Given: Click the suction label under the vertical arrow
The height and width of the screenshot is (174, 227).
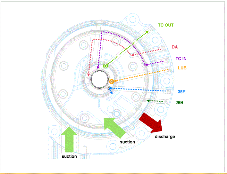Looking at the screenshot, I should pos(69,156).
